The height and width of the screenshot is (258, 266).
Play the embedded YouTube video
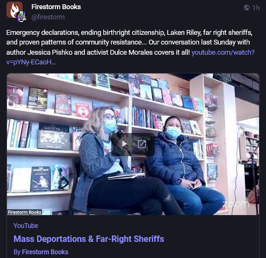(x=125, y=144)
